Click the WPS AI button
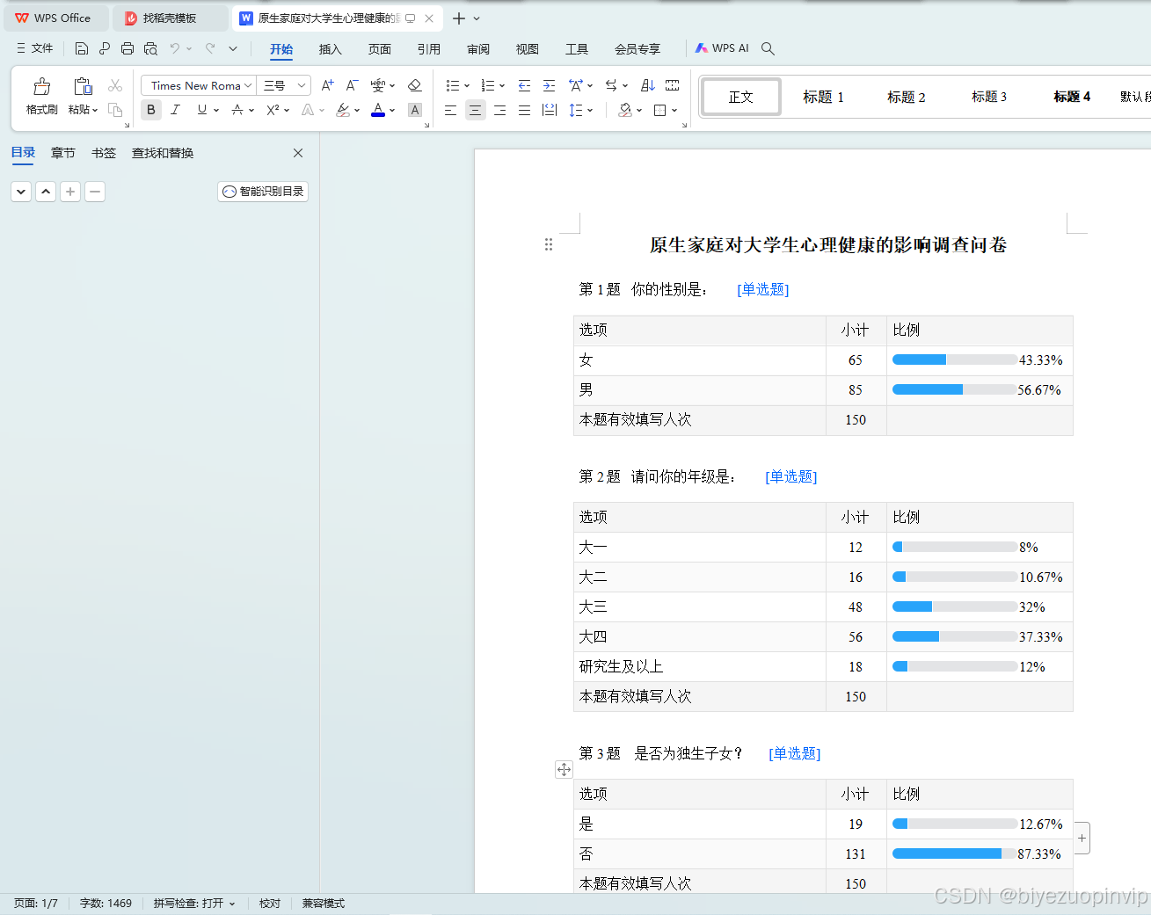Viewport: 1151px width, 915px height. (722, 48)
